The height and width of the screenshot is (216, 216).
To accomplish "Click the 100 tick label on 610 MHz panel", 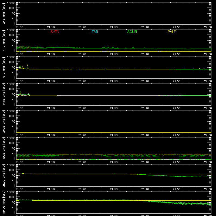I will click(x=13, y=67).
